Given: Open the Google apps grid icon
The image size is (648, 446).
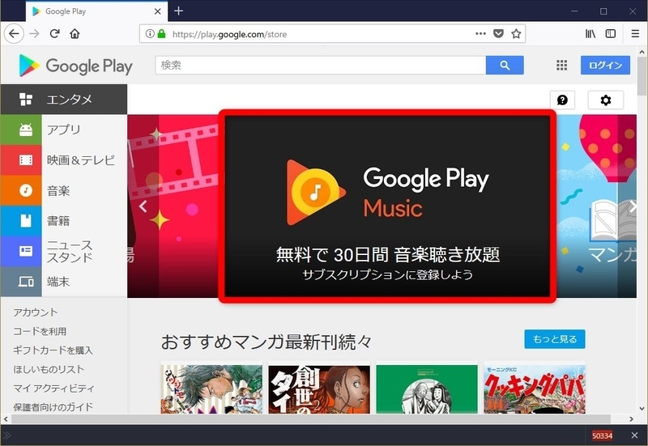Looking at the screenshot, I should pos(561,66).
